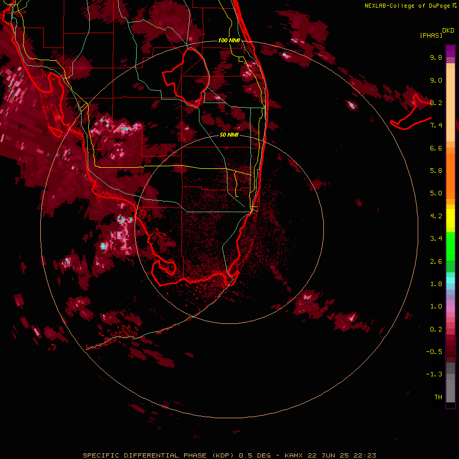459x459 pixels.
Task: Click the yellow segment of the colorbar
Action: click(x=450, y=218)
